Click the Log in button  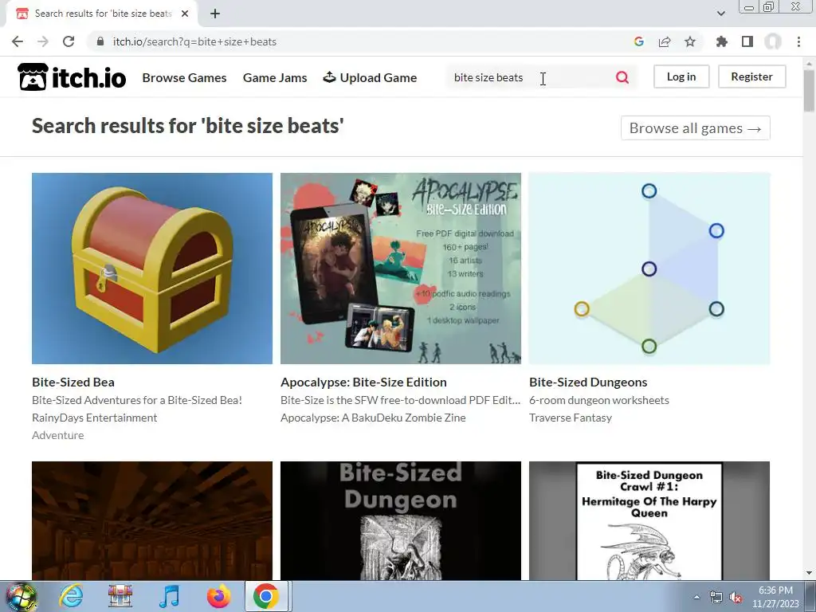pyautogui.click(x=681, y=76)
